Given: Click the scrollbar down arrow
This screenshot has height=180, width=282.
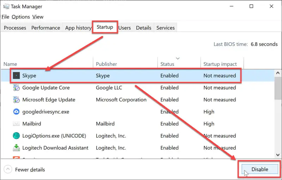Looking at the screenshot, I should [278, 155].
